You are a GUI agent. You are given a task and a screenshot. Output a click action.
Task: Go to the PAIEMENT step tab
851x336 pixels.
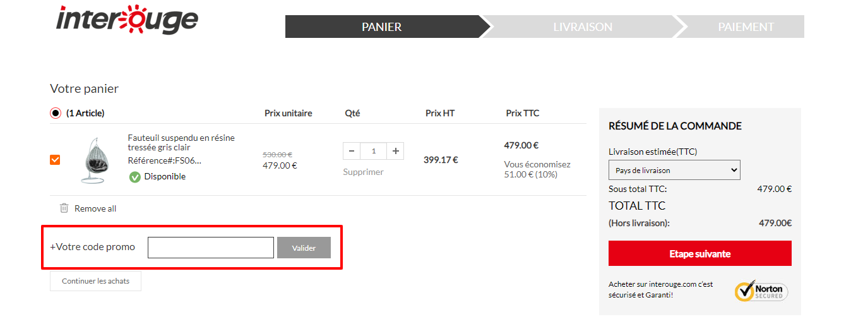(746, 27)
